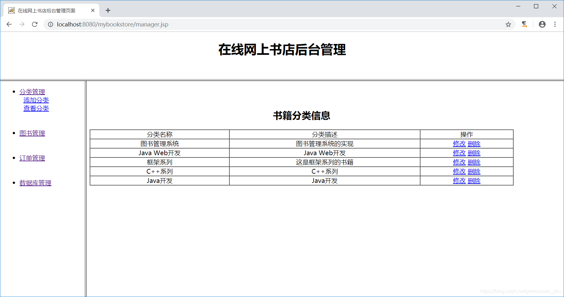Click the 这是框架系列的书籍 description cell
Screen dimensions: 564x297
coord(325,162)
